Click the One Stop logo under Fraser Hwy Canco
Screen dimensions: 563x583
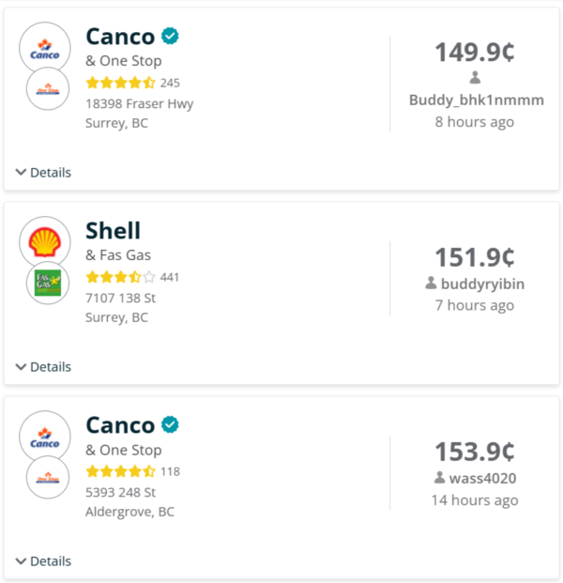[48, 89]
